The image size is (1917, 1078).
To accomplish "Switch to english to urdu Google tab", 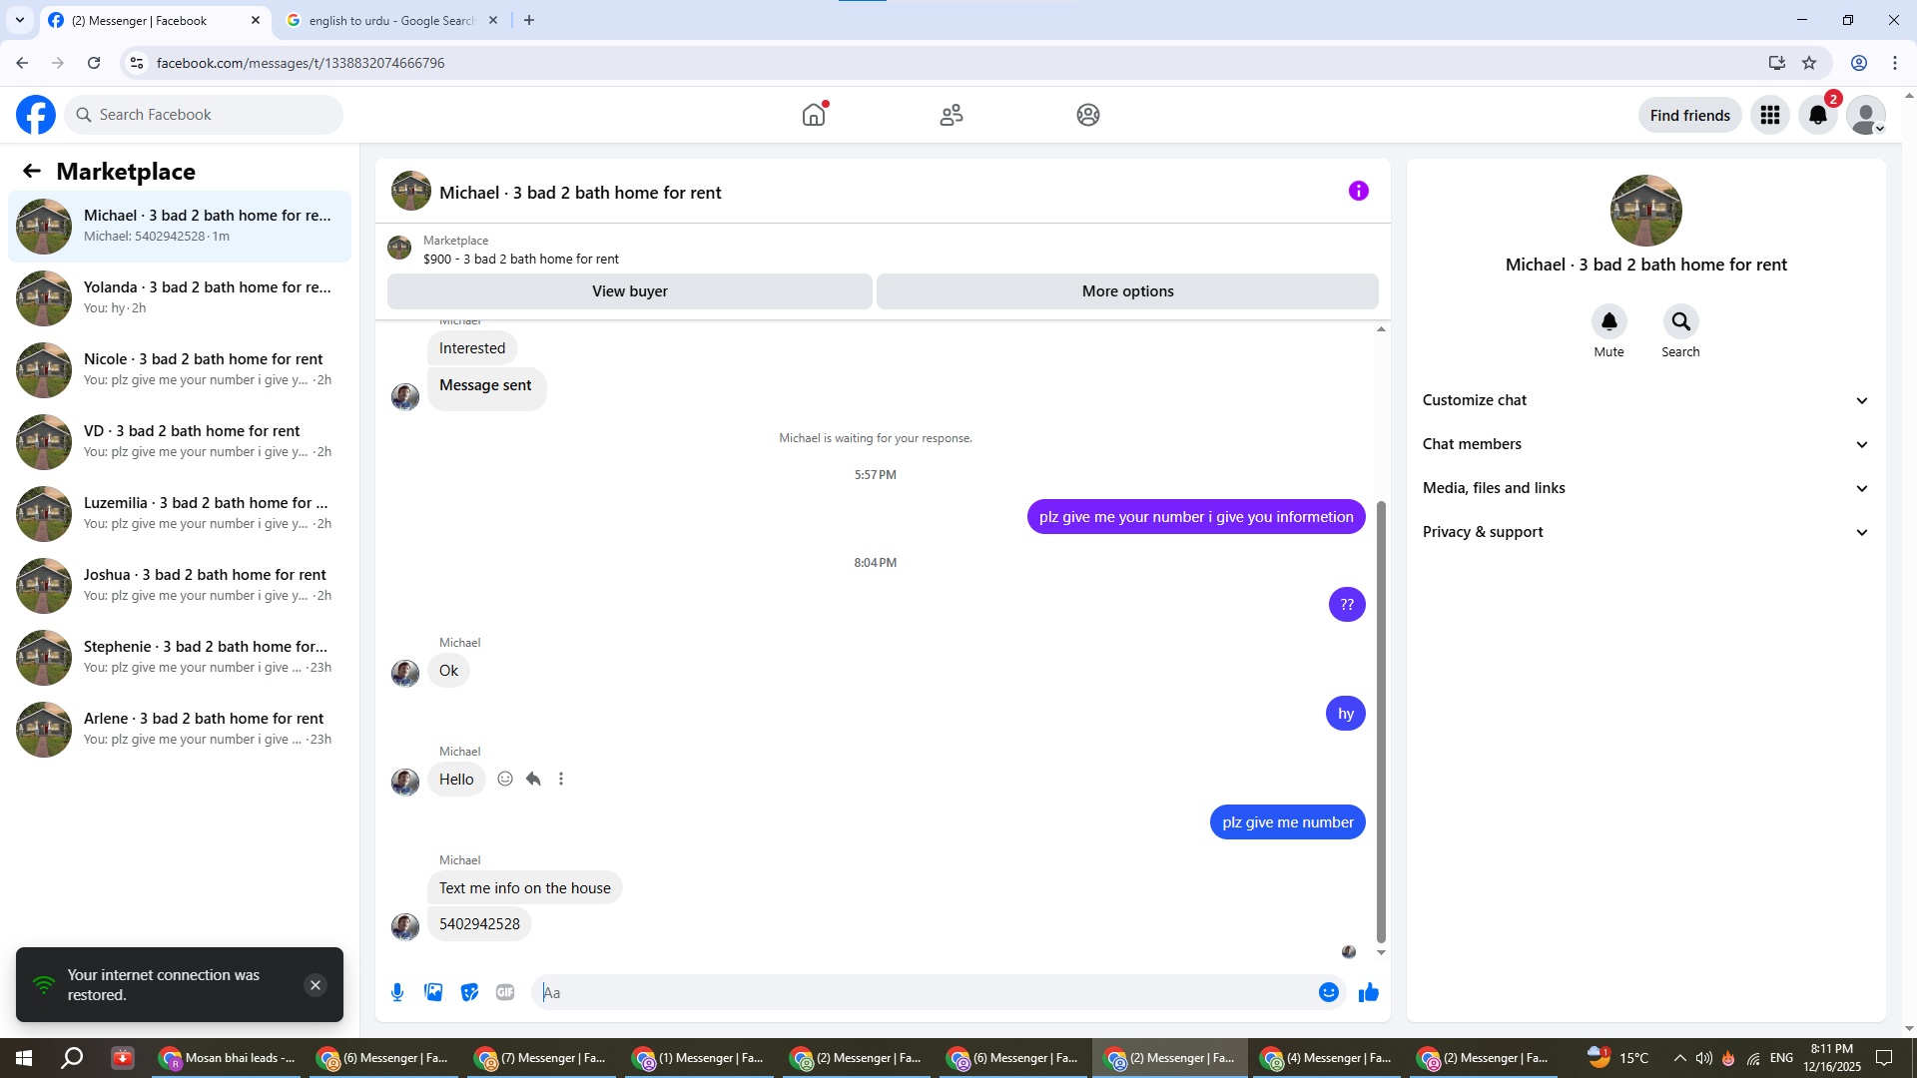I will pos(392,21).
